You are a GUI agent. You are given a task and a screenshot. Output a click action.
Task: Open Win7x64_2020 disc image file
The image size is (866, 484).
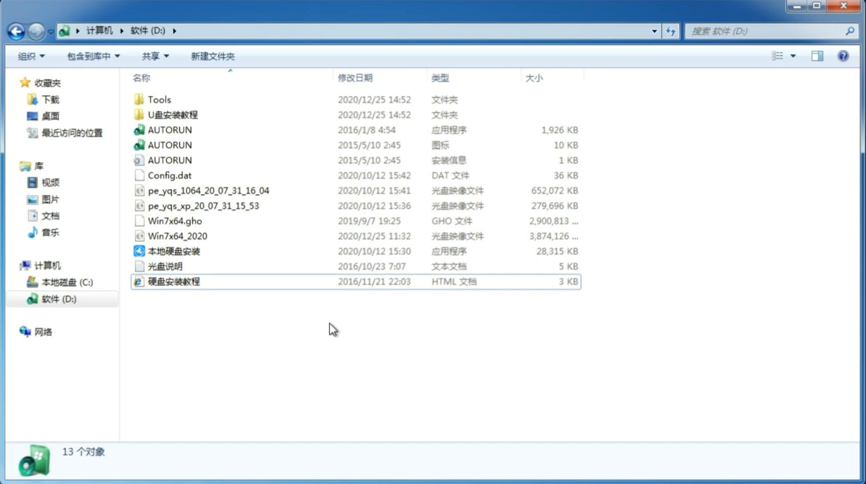177,236
